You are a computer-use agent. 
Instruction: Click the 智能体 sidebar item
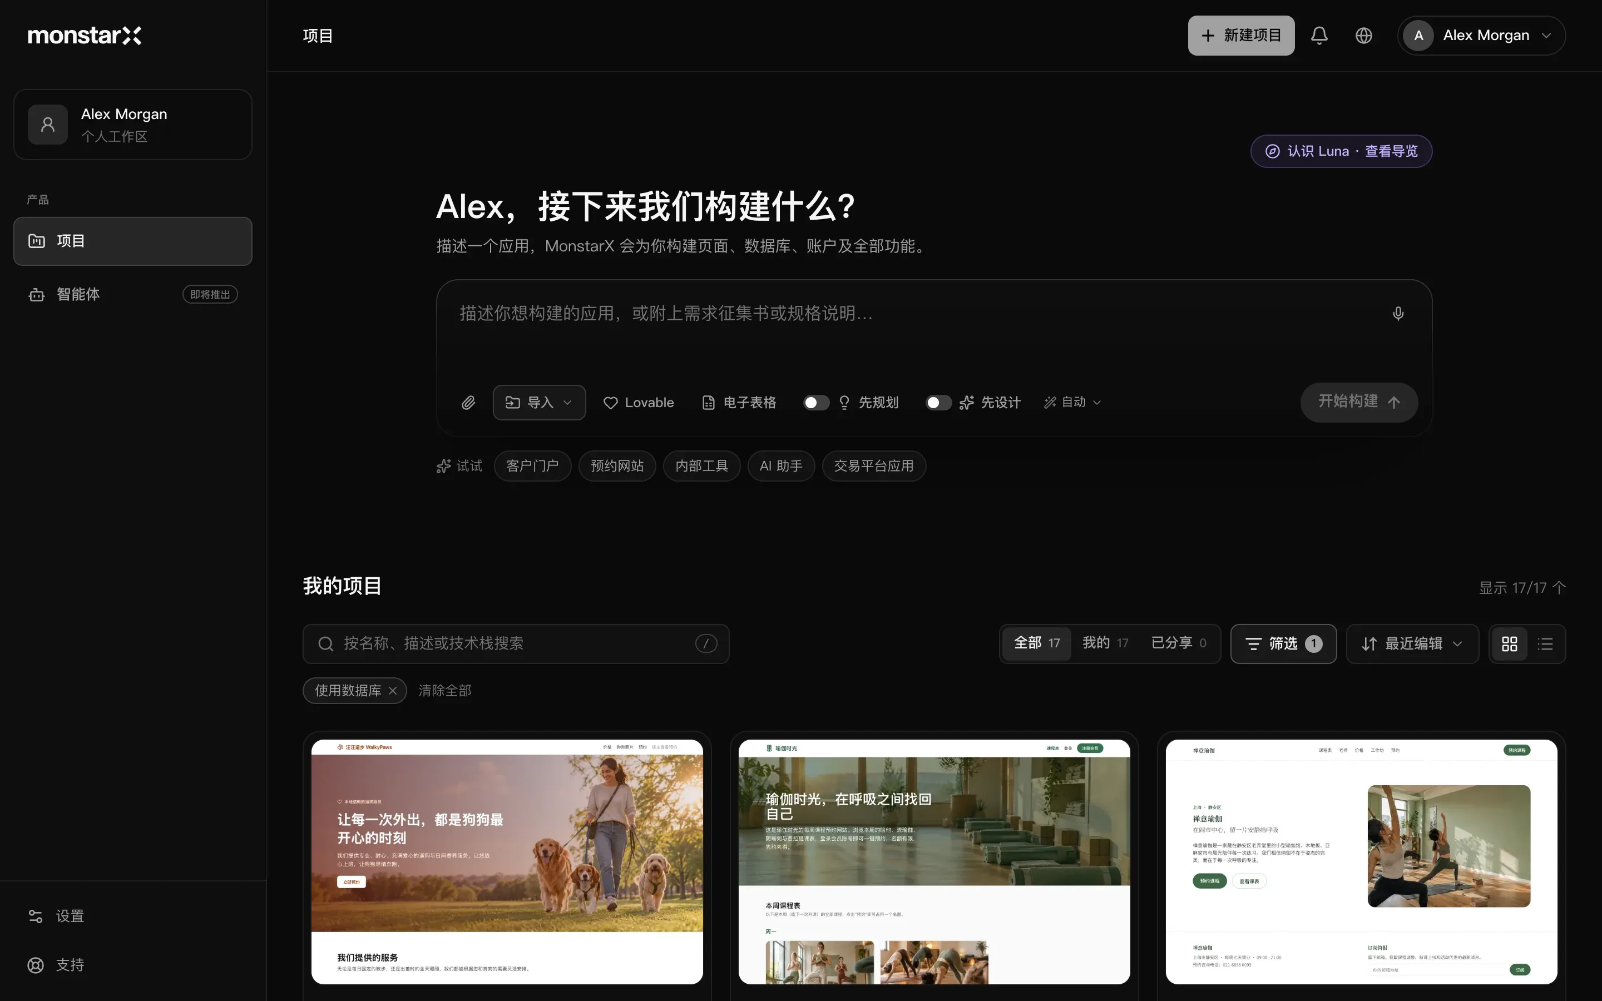pos(132,294)
